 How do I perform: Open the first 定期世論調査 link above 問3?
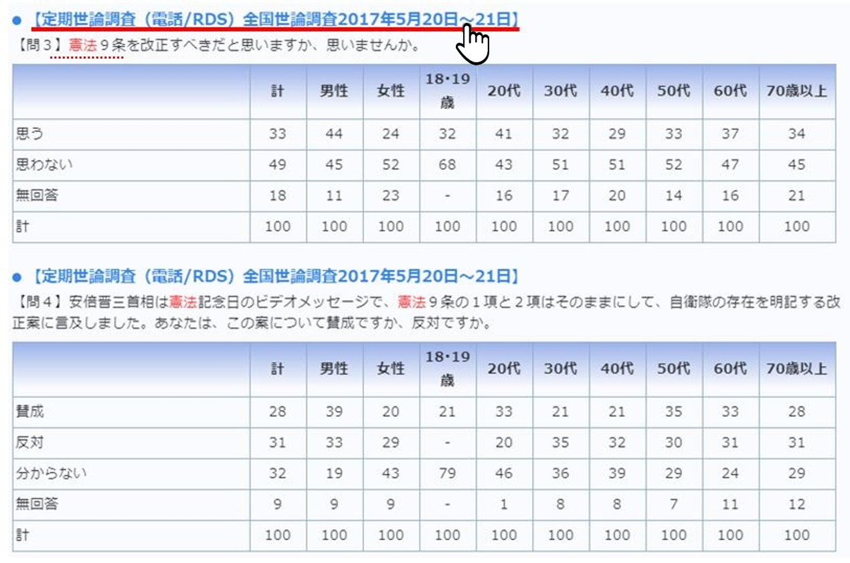pos(274,19)
